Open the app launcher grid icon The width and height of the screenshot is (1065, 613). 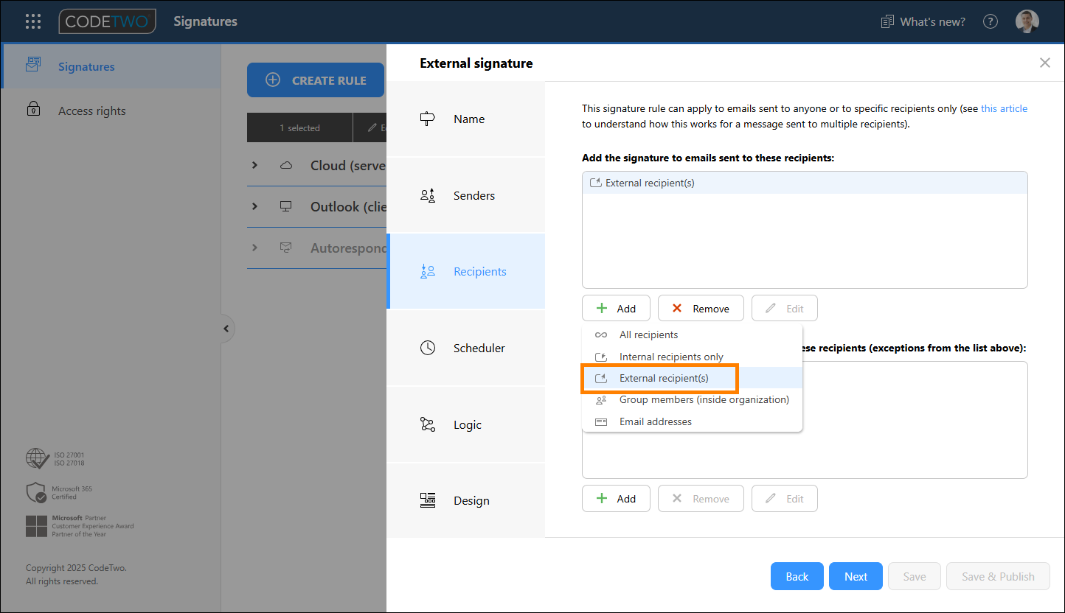(x=33, y=21)
